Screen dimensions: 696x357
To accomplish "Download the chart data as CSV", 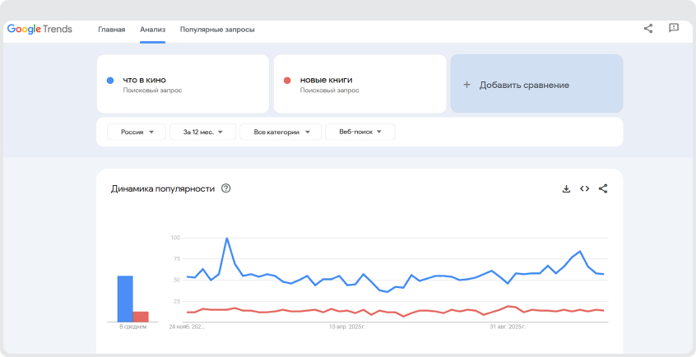I will pos(566,188).
